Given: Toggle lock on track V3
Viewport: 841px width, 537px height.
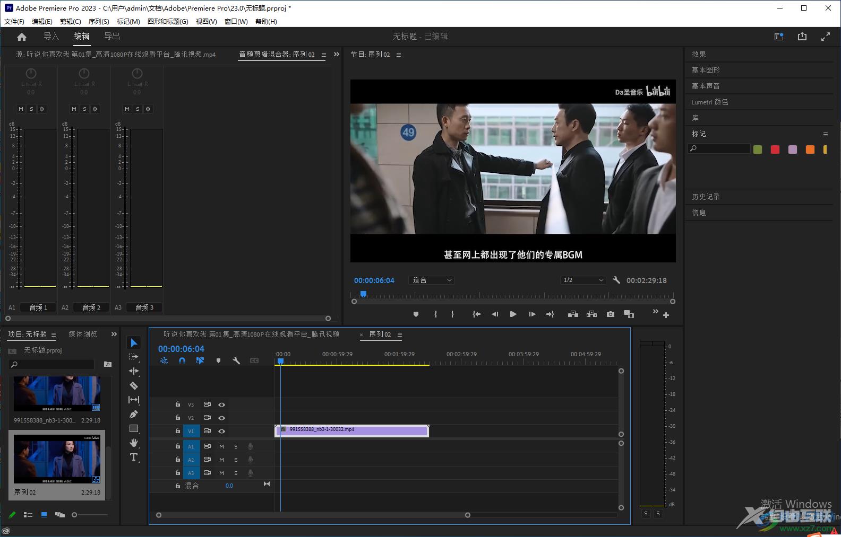Looking at the screenshot, I should coord(178,404).
